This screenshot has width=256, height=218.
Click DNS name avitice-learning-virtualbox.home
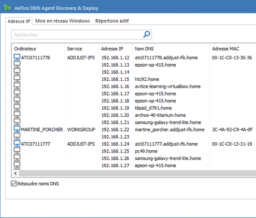pyautogui.click(x=168, y=86)
